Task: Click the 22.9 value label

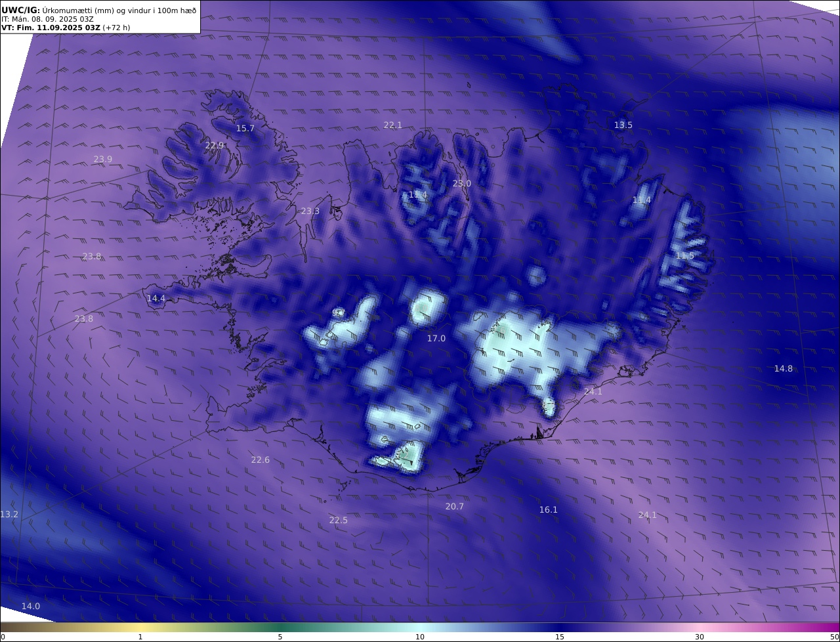Action: tap(215, 146)
